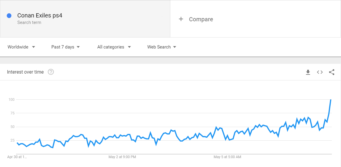Click the chart peak at value 100
Viewport: 341px width, 167px height.
(331, 100)
